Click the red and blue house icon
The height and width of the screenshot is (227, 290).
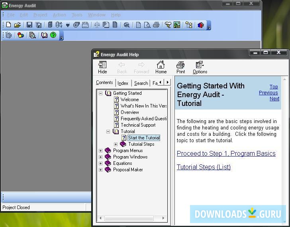point(201,25)
